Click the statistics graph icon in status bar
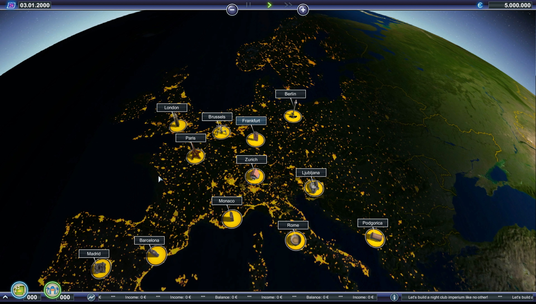The height and width of the screenshot is (304, 536). [91, 297]
